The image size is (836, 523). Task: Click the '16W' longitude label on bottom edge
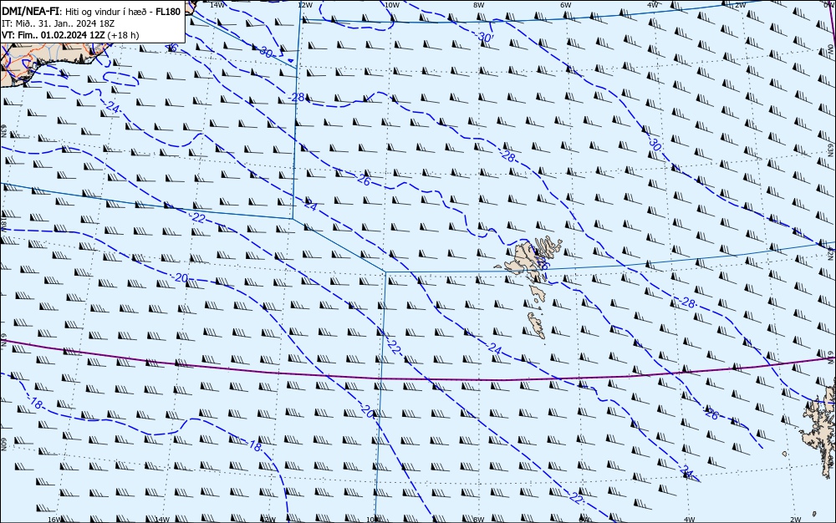pos(54,520)
